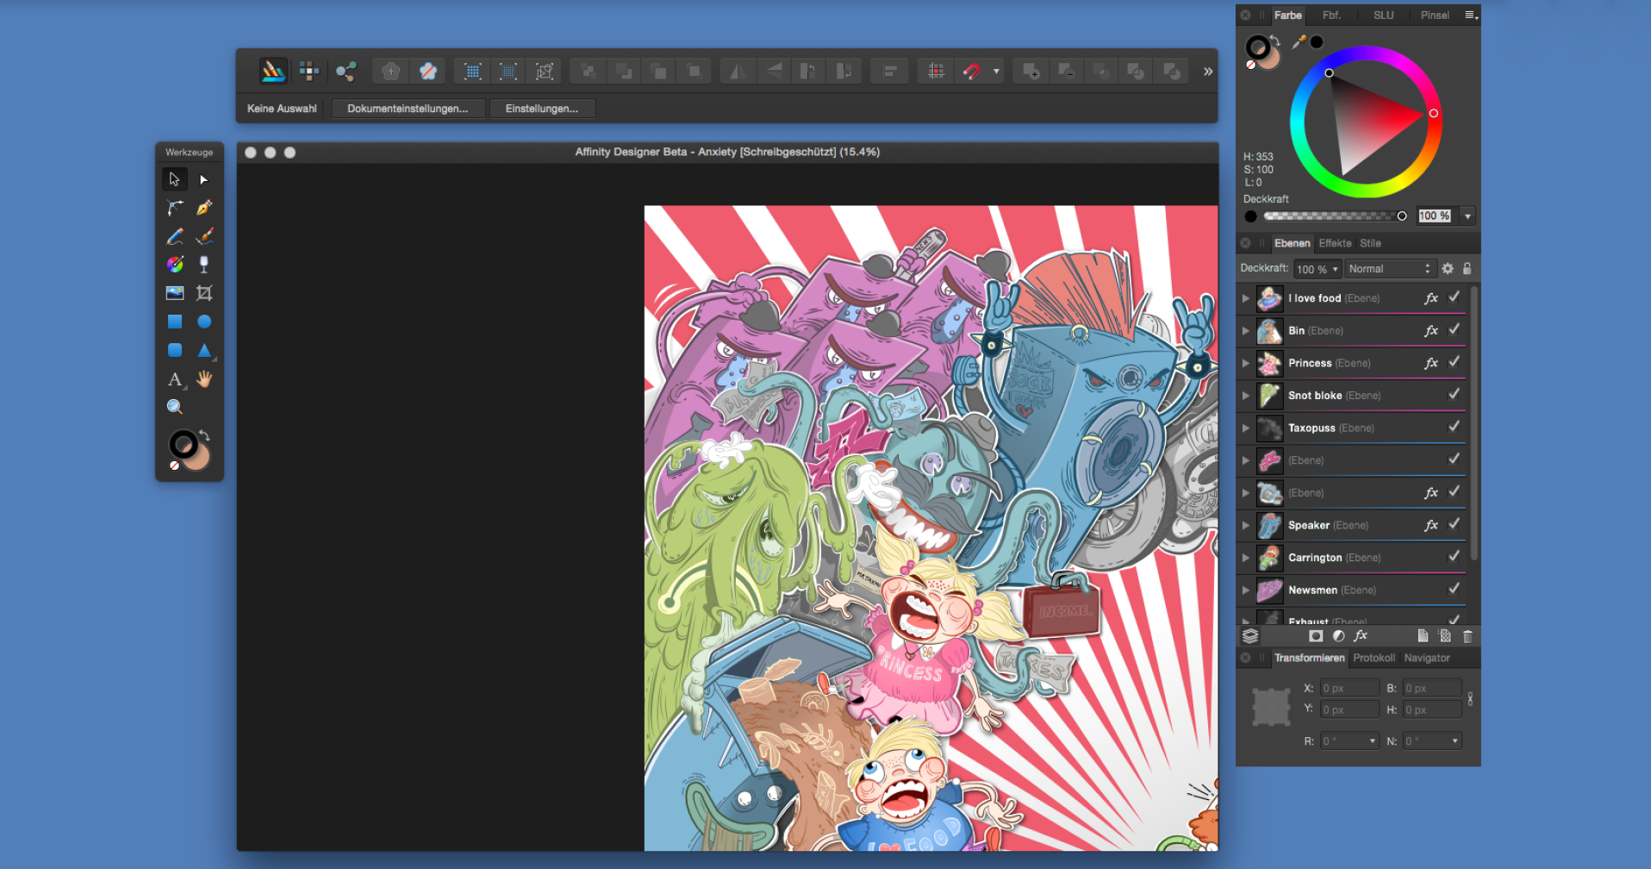This screenshot has height=869, width=1651.
Task: Select the Transparency glass tool
Action: pos(204,265)
